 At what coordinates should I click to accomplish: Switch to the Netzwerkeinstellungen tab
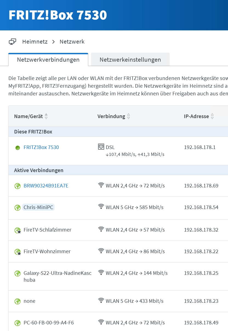tap(130, 60)
